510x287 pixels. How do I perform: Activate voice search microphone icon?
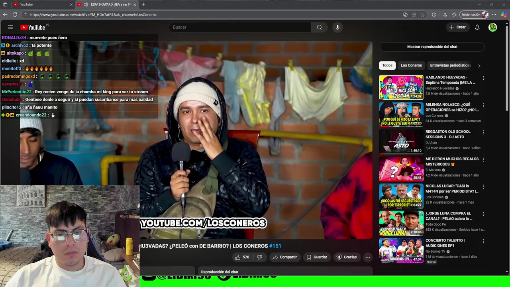tap(337, 27)
